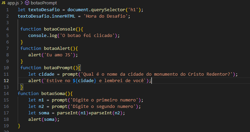Click the console.log statement on line 5

(x=74, y=36)
